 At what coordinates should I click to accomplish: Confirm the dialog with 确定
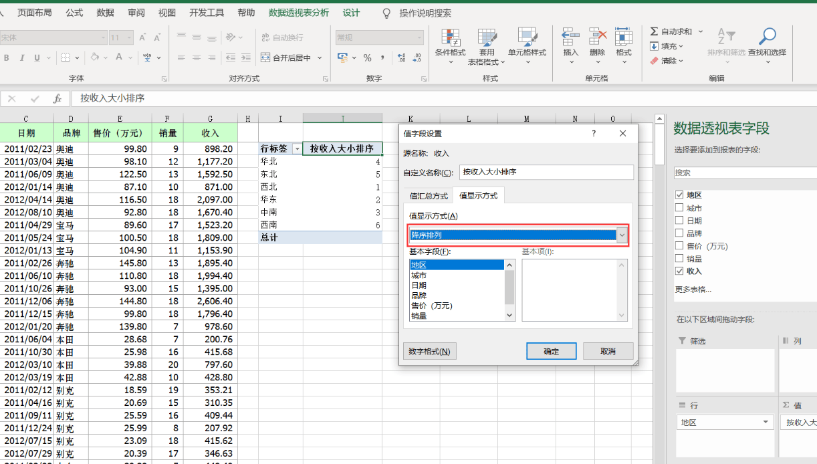[551, 352]
